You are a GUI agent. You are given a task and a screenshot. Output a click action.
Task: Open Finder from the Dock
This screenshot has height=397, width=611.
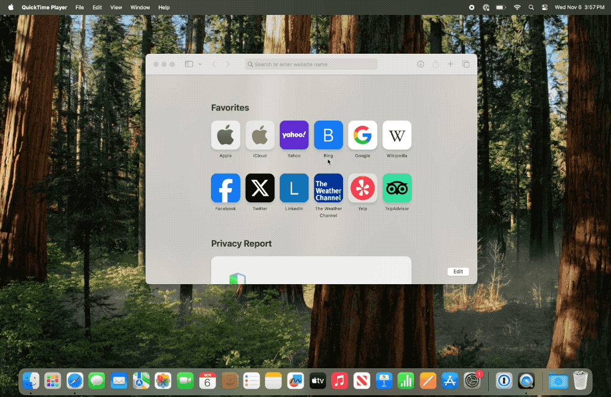tap(31, 381)
